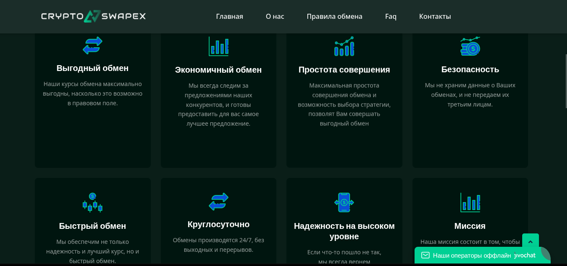Image resolution: width=567 pixels, height=266 pixels.
Task: Click the Crypto Swapex logo
Action: 93,16
